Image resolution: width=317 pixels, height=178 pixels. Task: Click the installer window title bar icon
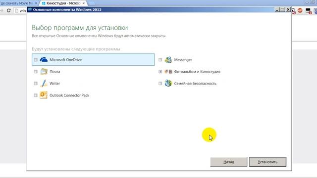[30, 9]
